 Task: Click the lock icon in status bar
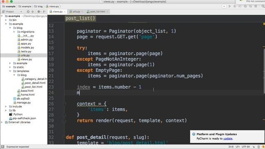point(254,147)
